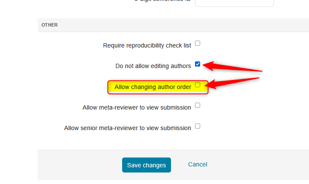Image resolution: width=309 pixels, height=184 pixels.
Task: Check senior meta-reviewer view submission box
Action: 198,126
